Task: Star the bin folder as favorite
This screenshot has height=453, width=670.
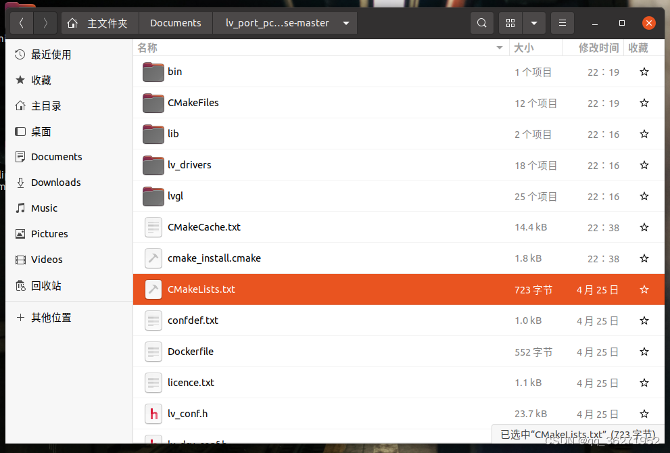Action: [644, 72]
